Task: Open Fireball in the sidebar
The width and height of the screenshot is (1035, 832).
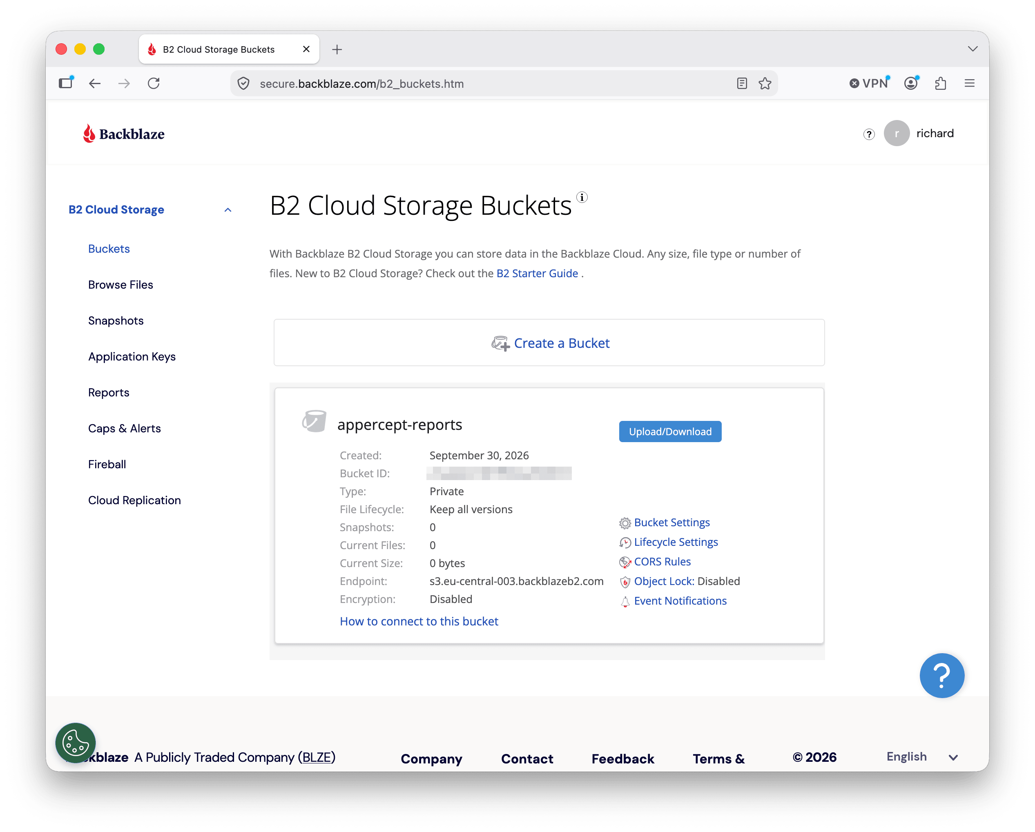Action: point(107,465)
